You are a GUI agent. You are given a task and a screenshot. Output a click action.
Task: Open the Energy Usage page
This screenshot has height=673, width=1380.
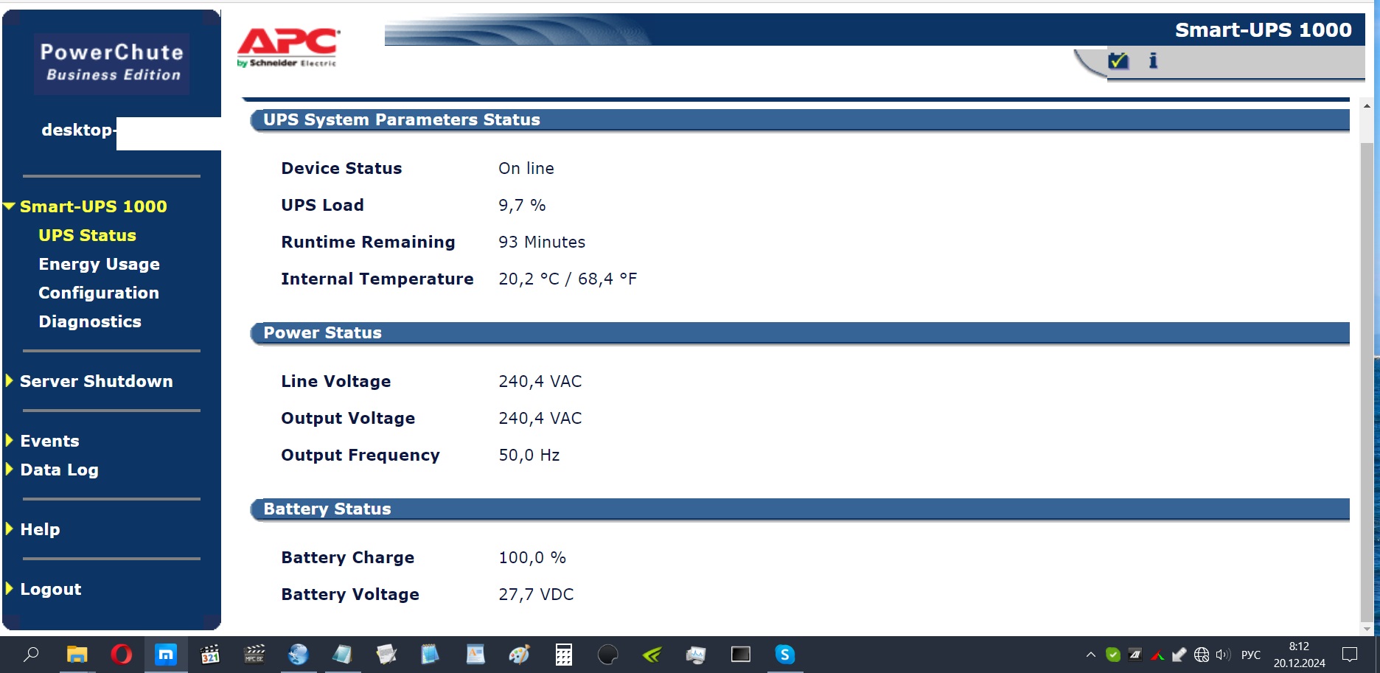tap(99, 264)
